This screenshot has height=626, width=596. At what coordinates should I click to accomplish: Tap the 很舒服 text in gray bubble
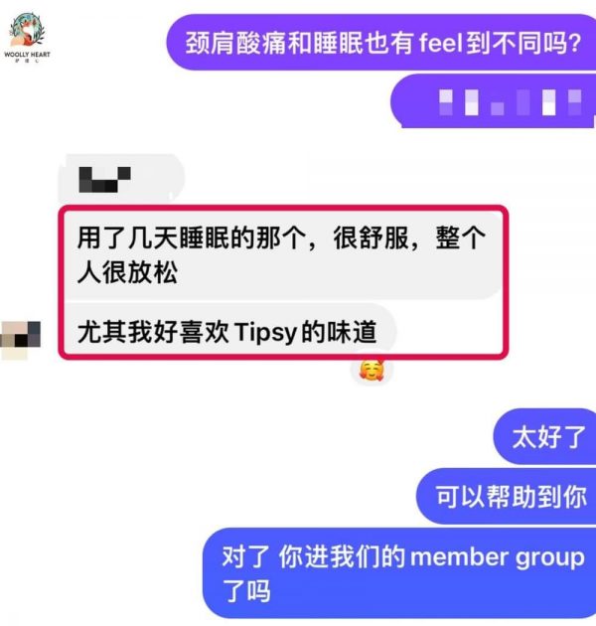point(372,237)
